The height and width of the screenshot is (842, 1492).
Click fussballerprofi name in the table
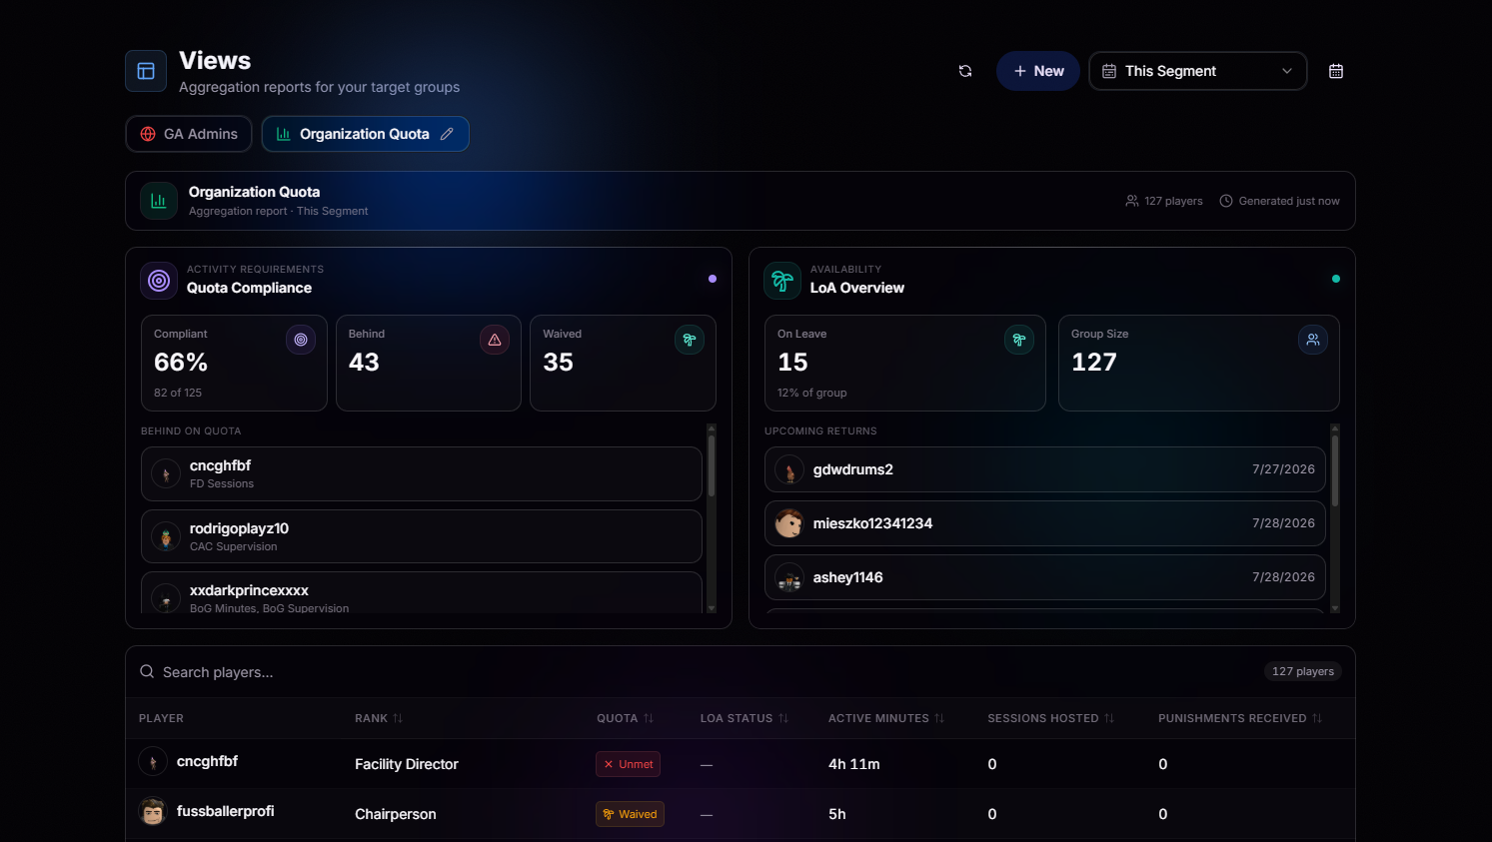click(225, 811)
